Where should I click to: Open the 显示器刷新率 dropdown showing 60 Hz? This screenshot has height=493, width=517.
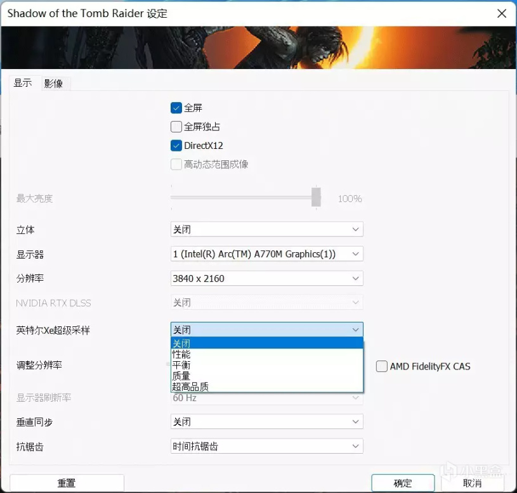point(266,398)
